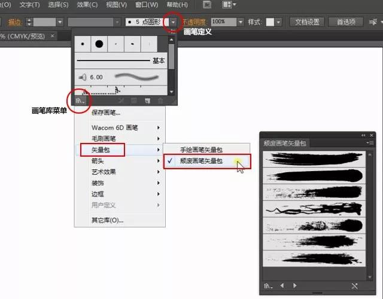The width and height of the screenshot is (383, 299).
Task: Open the 选择(S) menu
Action: coord(59,5)
